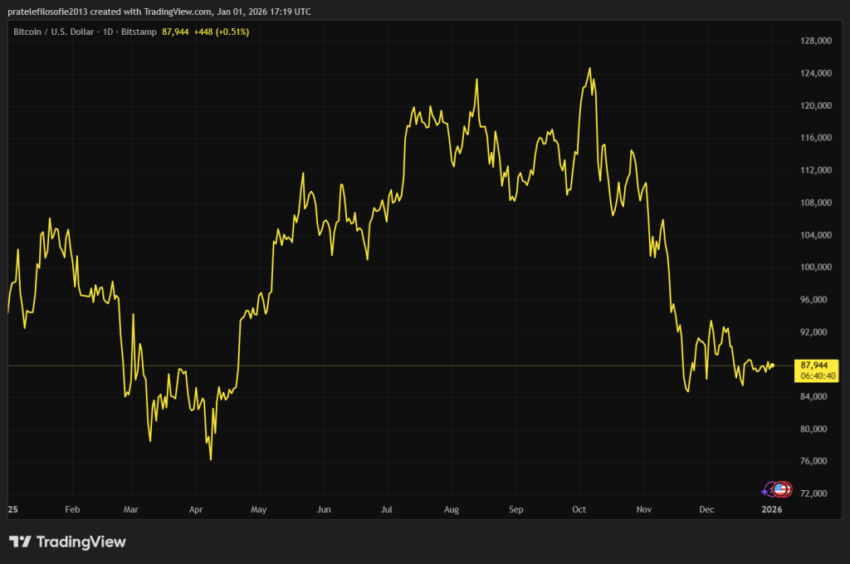Click the Jul label on the time axis
Screen dimensions: 850x564
pyautogui.click(x=387, y=508)
